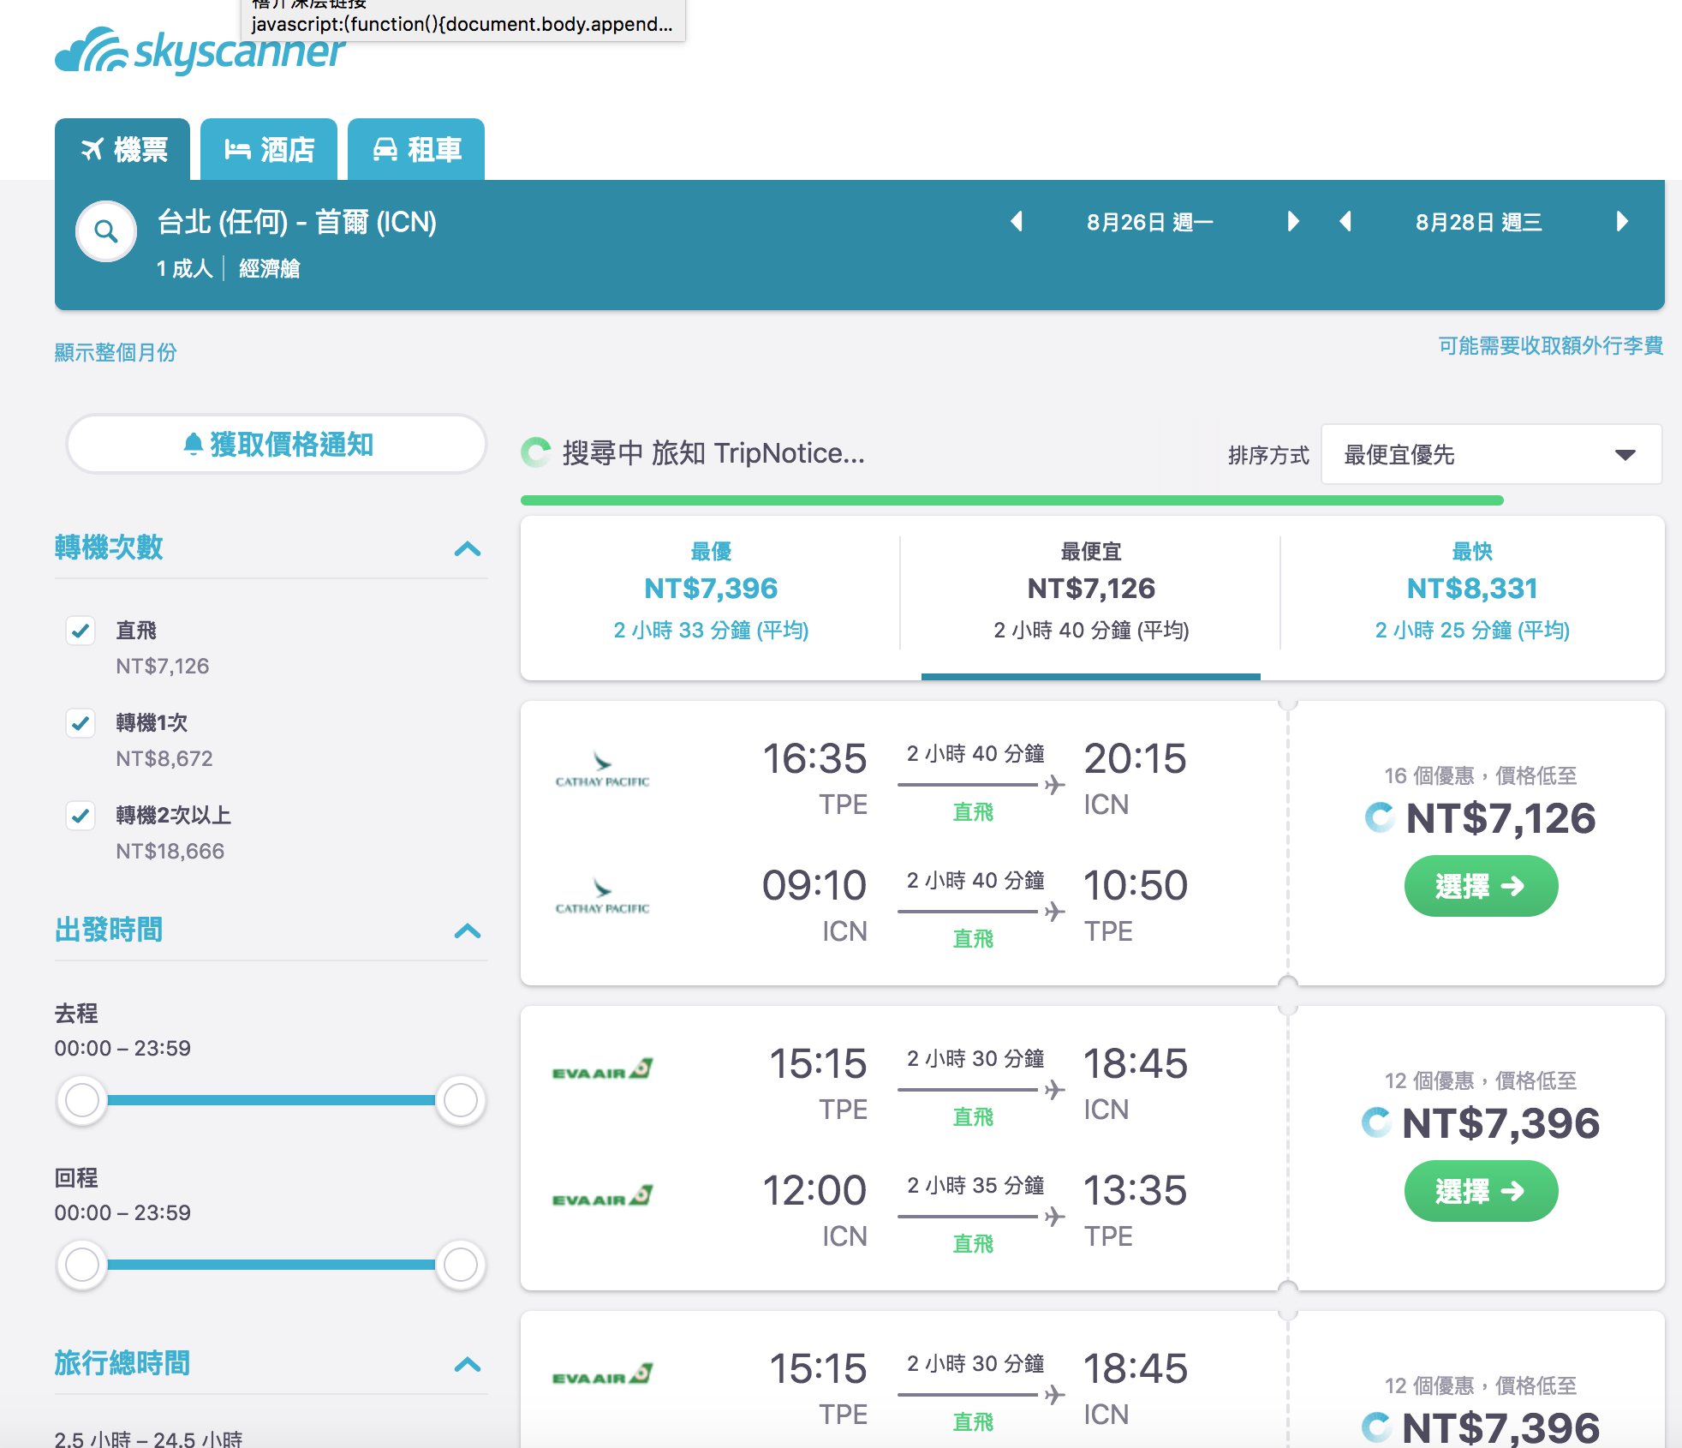1682x1448 pixels.
Task: Click left handle of 回程 time slider
Action: 82,1265
